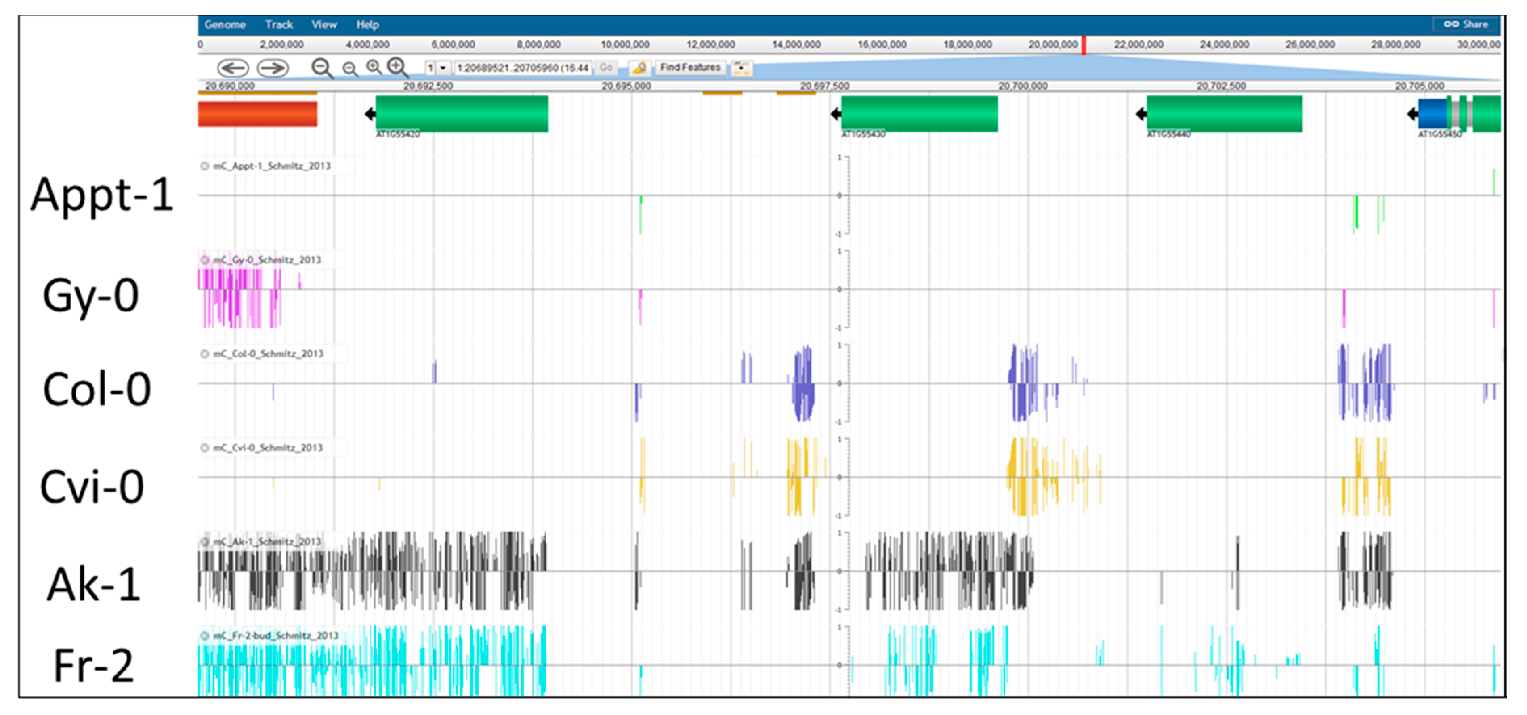The width and height of the screenshot is (1527, 715).
Task: Click the icon right of Find Features
Action: click(741, 68)
